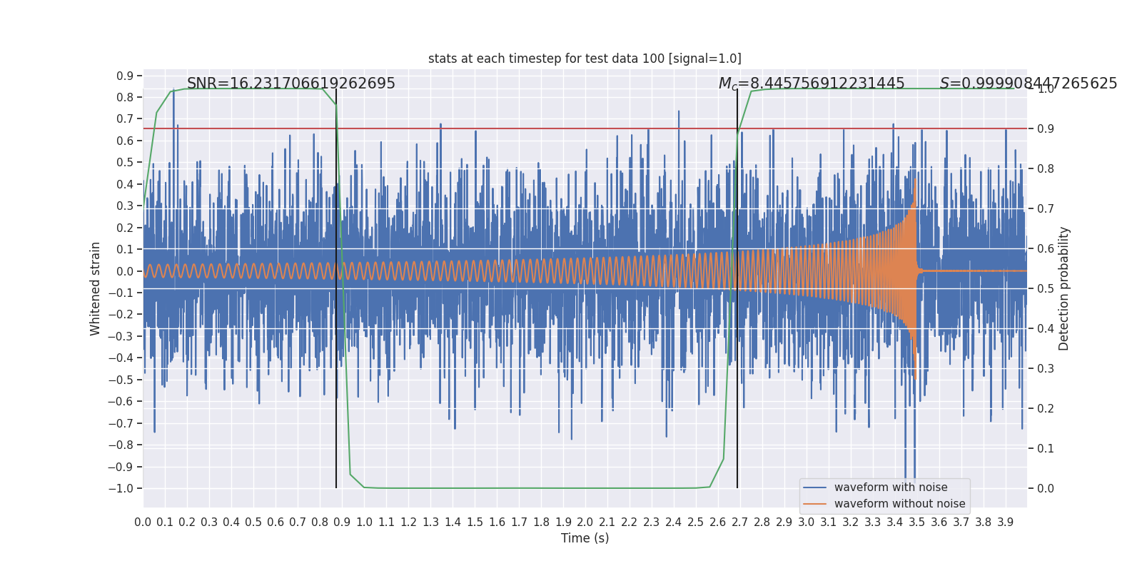Click the left y-axis tick label −1.0
Viewport: 1142px width, 571px height.
pyautogui.click(x=121, y=488)
